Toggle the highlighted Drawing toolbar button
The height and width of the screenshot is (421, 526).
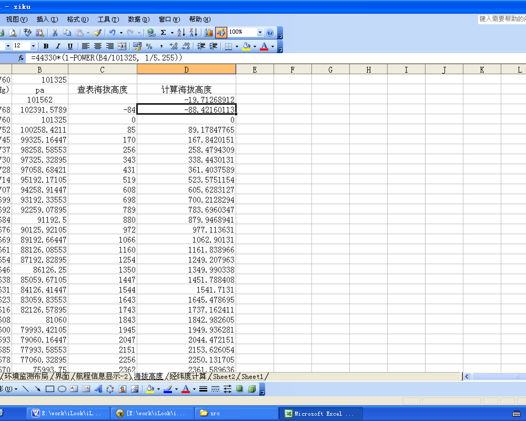coord(221,33)
